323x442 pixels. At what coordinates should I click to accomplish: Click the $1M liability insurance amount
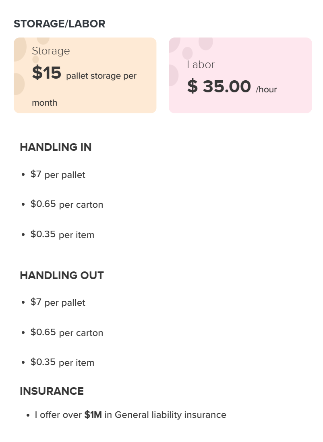[x=93, y=415]
